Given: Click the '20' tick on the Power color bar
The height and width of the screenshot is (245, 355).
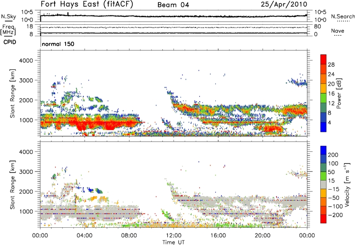Looking at the screenshot, I should pos(331,84).
